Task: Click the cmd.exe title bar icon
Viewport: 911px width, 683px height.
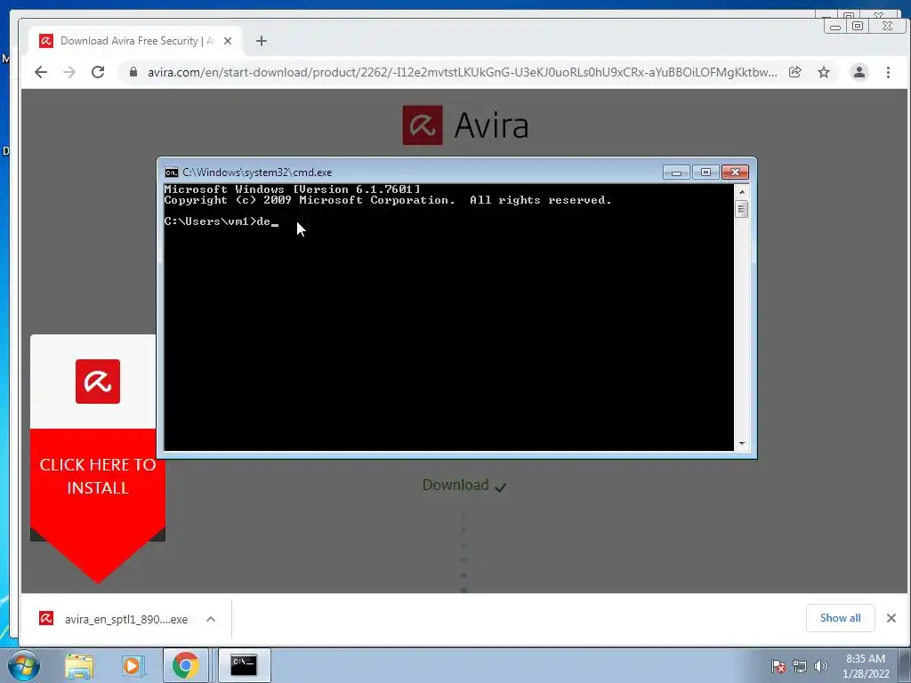Action: 172,173
